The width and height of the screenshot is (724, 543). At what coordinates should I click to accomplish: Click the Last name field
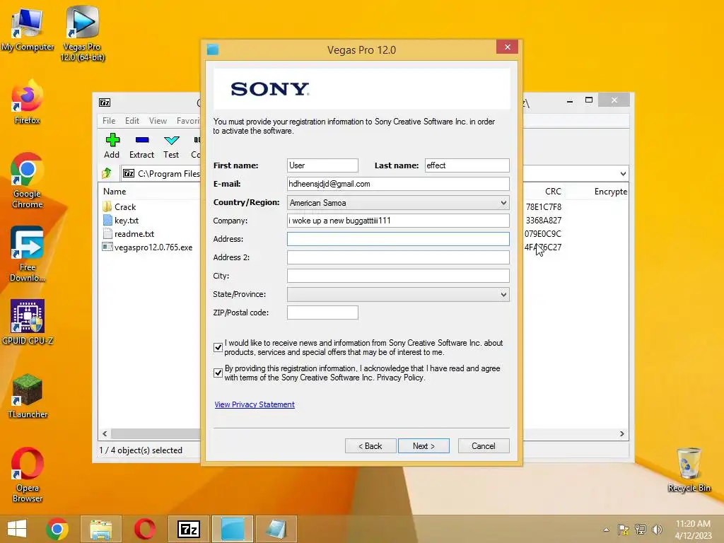467,165
